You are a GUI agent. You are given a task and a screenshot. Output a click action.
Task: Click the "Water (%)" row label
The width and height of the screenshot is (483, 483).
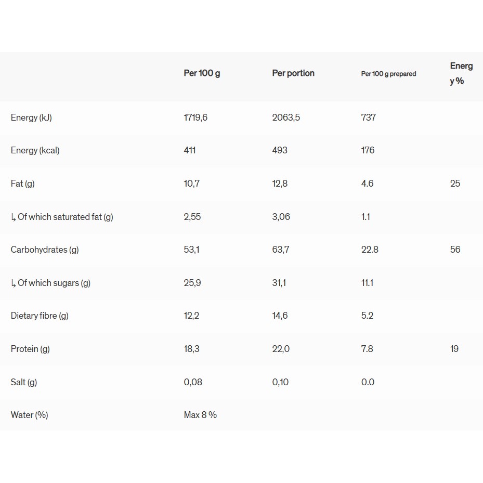point(29,415)
